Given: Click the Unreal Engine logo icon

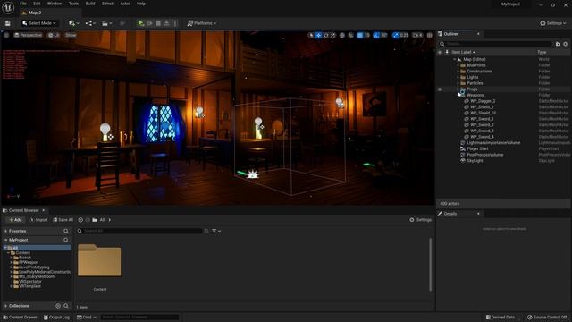Looking at the screenshot, I should pyautogui.click(x=8, y=7).
